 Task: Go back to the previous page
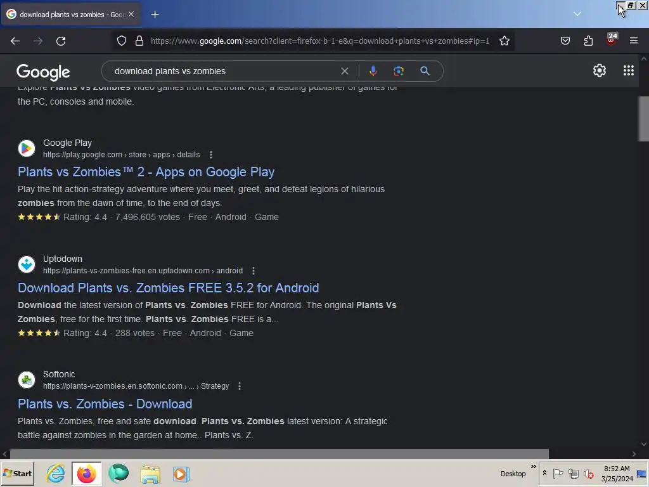(15, 41)
